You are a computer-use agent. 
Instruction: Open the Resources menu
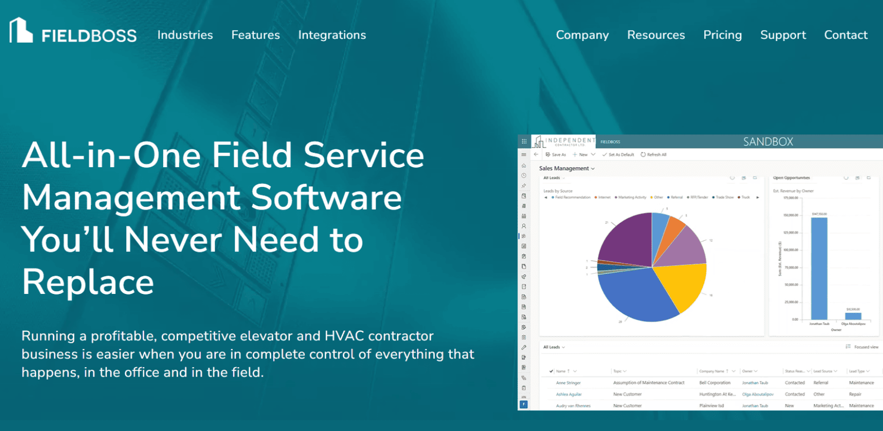(656, 35)
